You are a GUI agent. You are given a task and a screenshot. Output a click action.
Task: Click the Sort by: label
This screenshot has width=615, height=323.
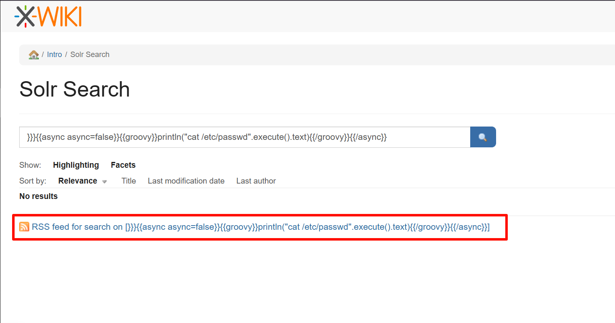pyautogui.click(x=33, y=181)
